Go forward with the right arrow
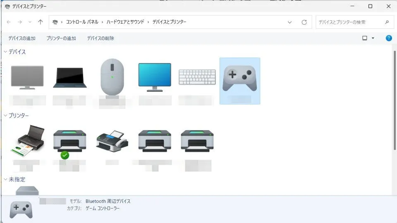This screenshot has height=223, width=397. [20, 22]
